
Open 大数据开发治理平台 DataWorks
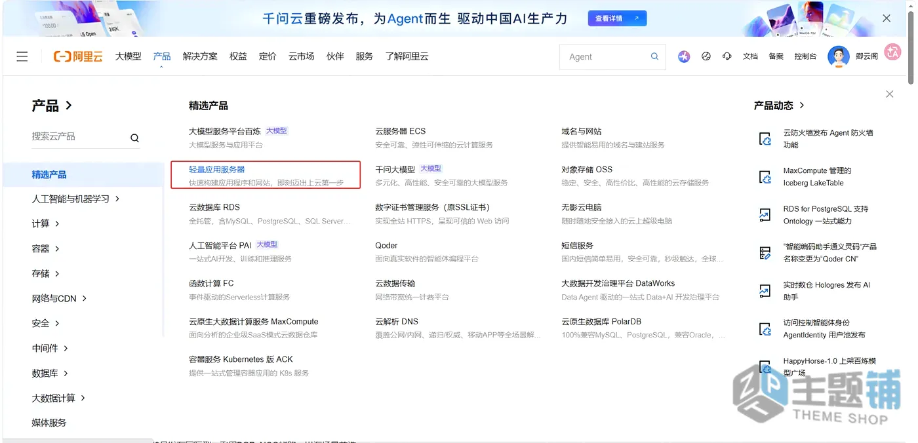(x=618, y=283)
